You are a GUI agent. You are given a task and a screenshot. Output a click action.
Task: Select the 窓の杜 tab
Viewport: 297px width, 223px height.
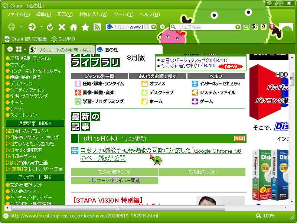[x=129, y=49]
